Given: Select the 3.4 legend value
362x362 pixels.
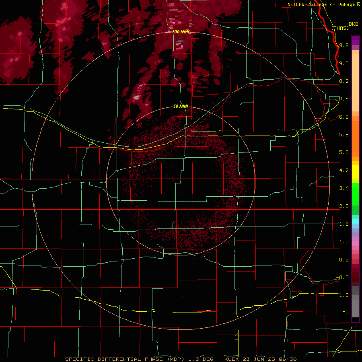Looking at the screenshot, I should click(344, 188).
